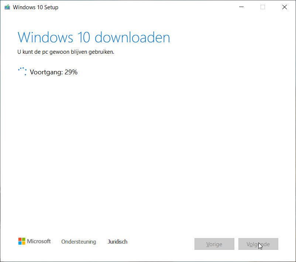
Task: Click the Windows 10 Setup title bar icon
Action: [x=7, y=7]
